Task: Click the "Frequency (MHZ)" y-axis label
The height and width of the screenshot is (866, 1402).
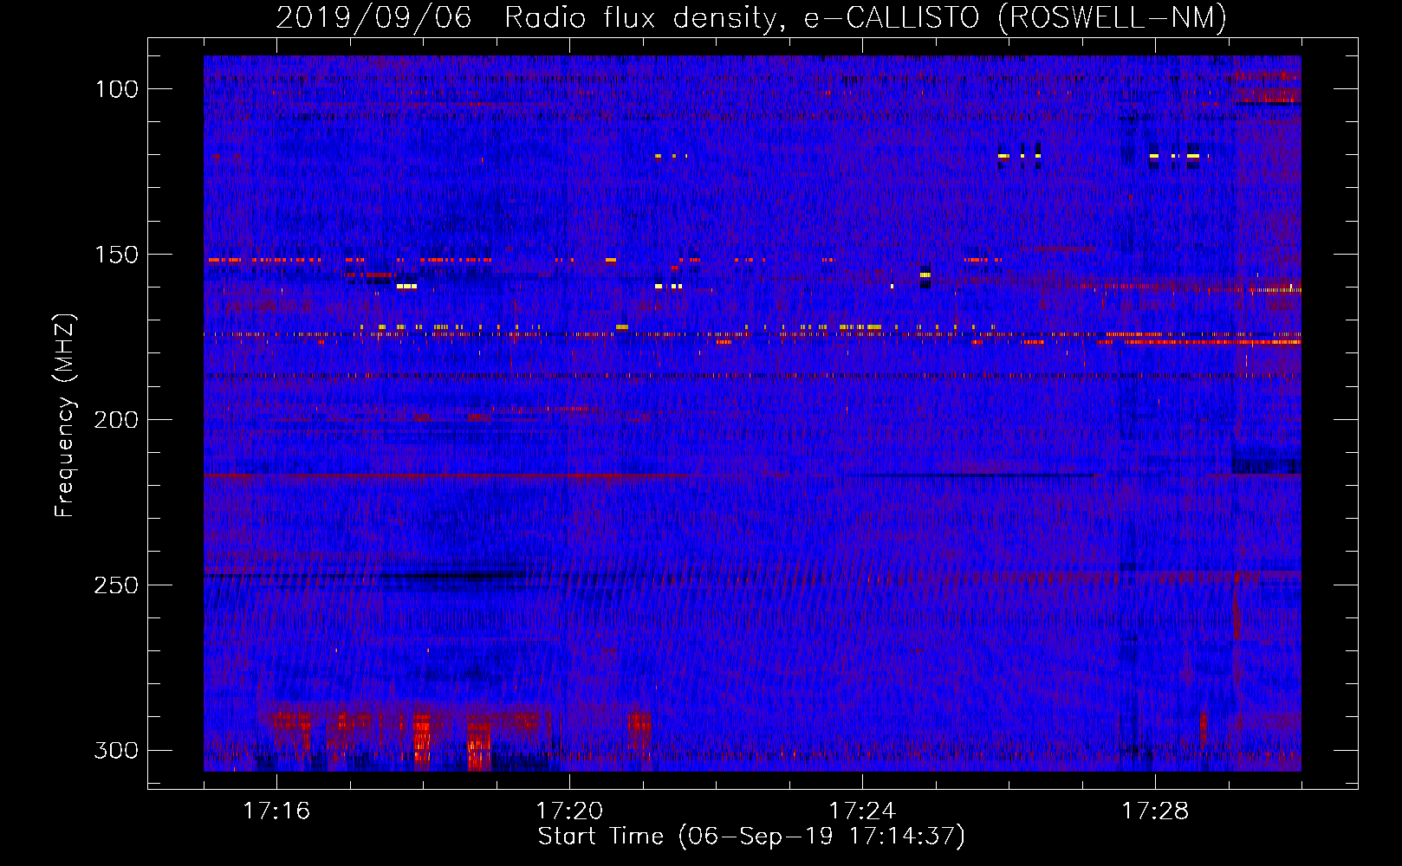Action: click(x=65, y=415)
